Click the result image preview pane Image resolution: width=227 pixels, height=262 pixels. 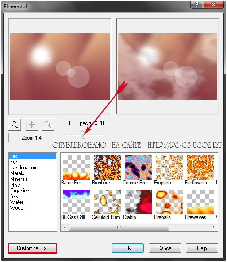tap(167, 66)
